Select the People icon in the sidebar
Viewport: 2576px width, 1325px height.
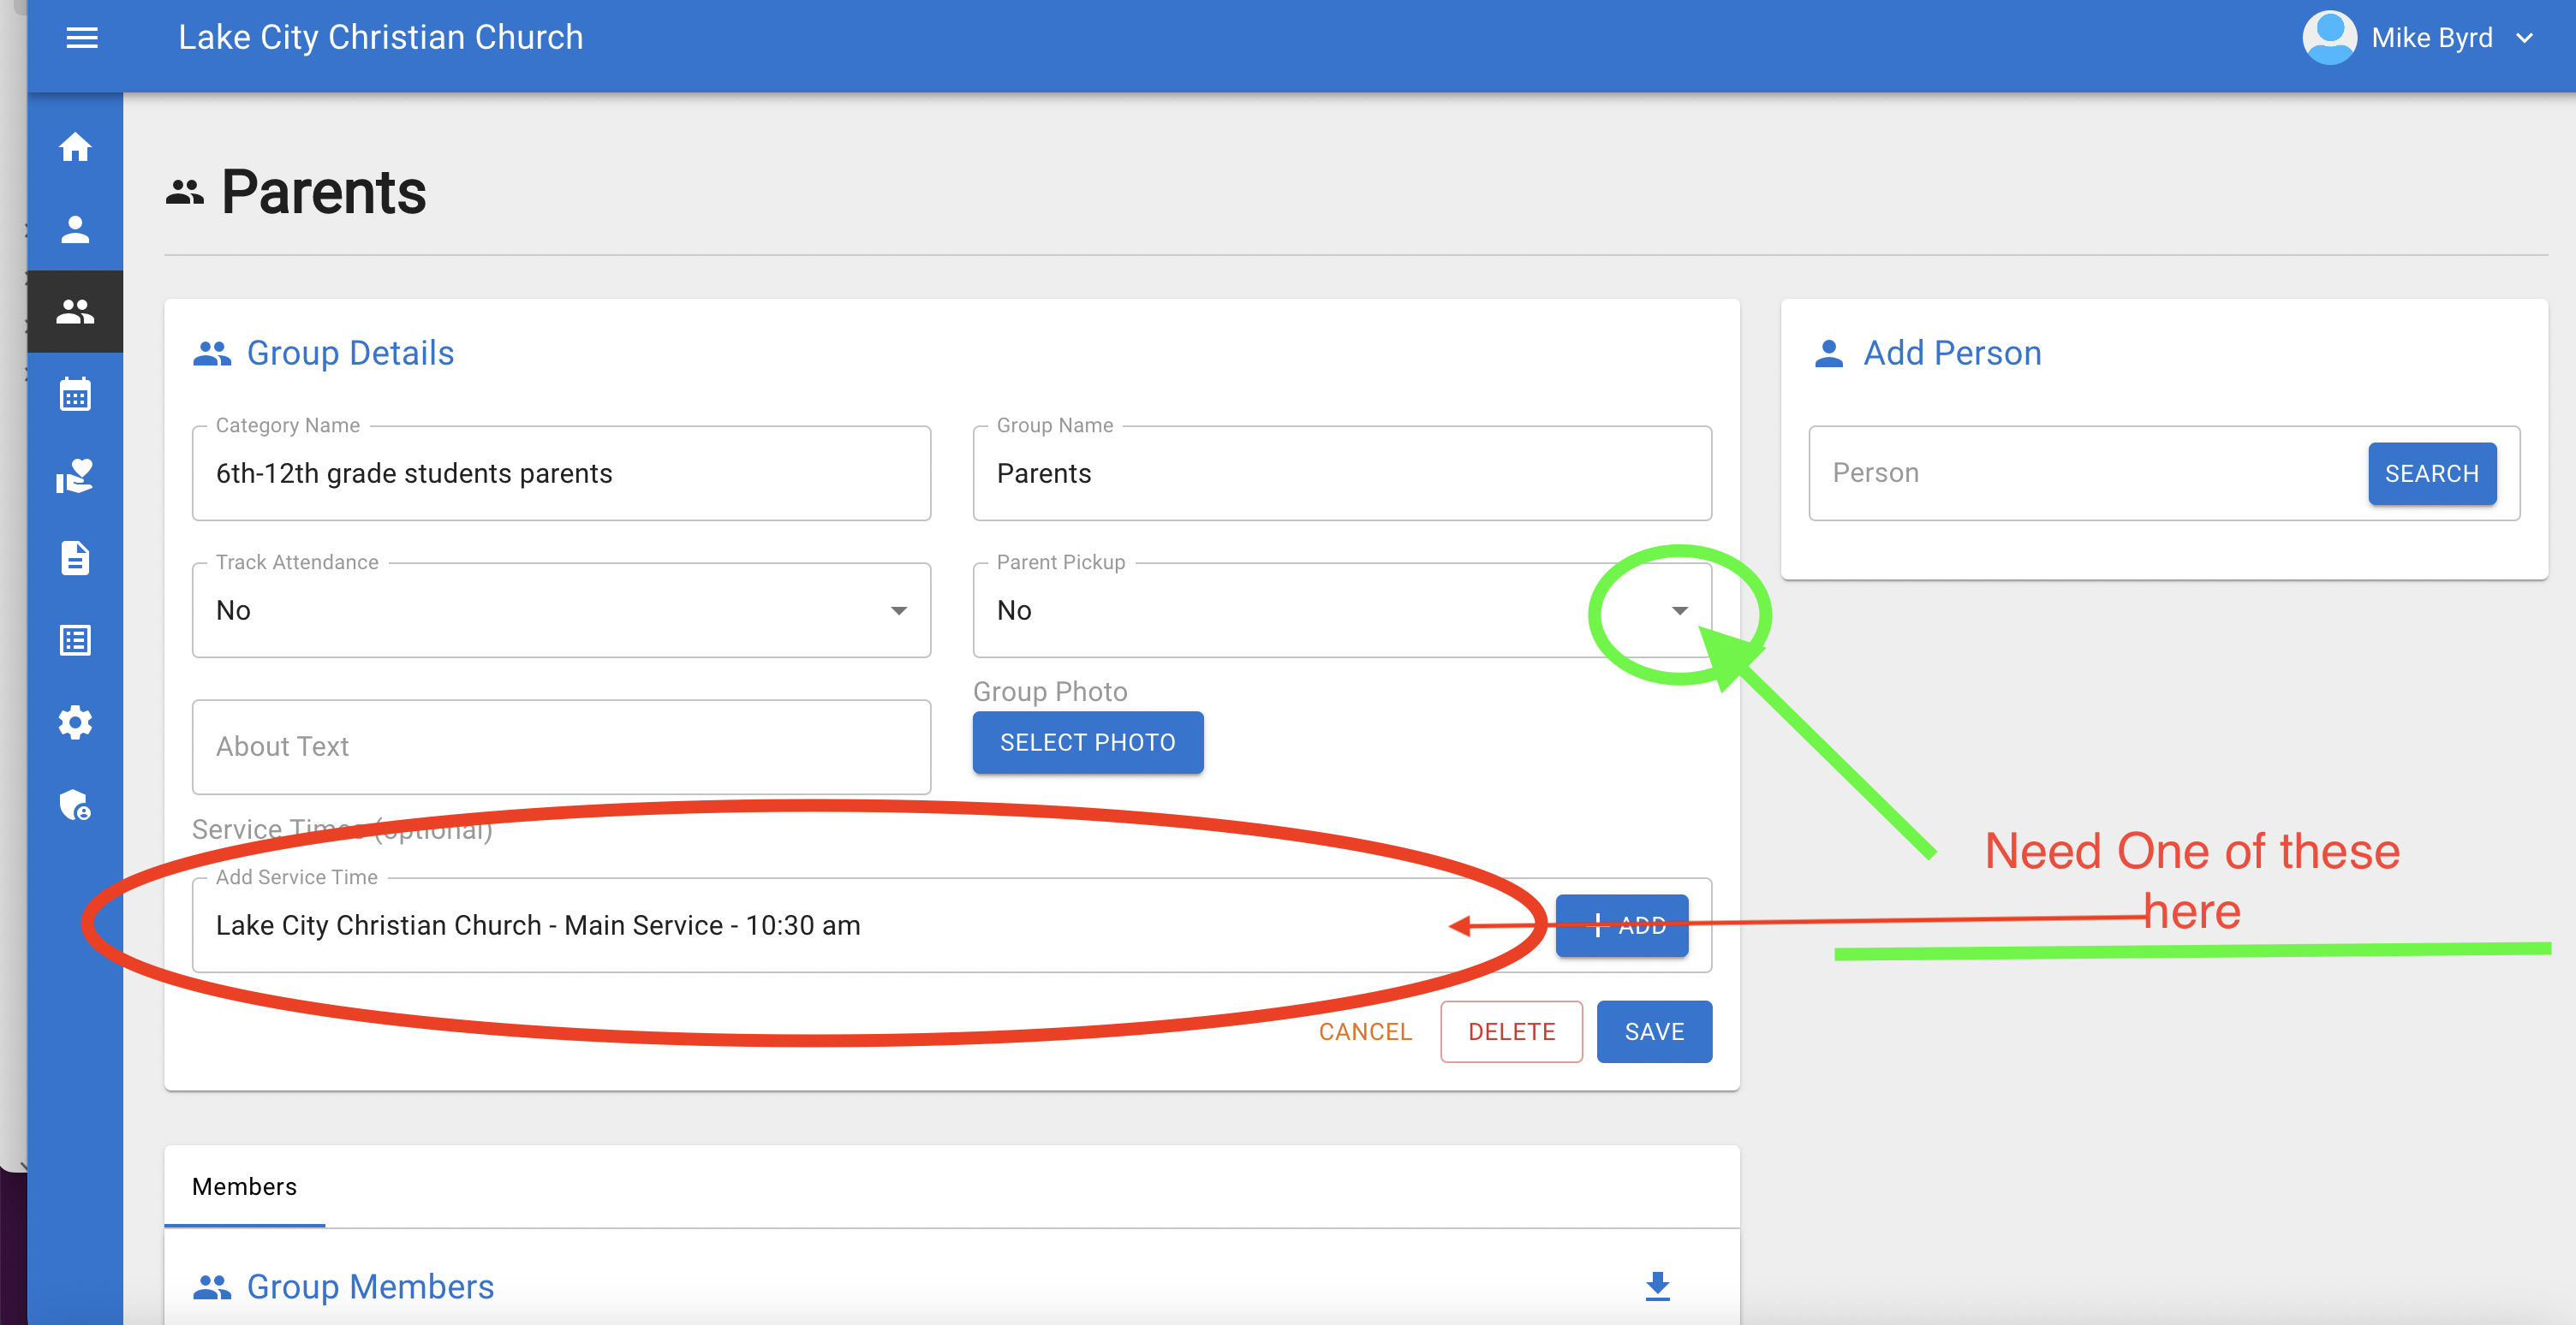(x=75, y=229)
